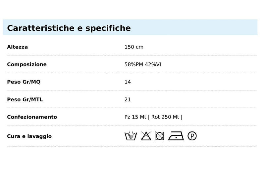Click the hand wash care icon
The image size is (265, 180).
tap(131, 136)
